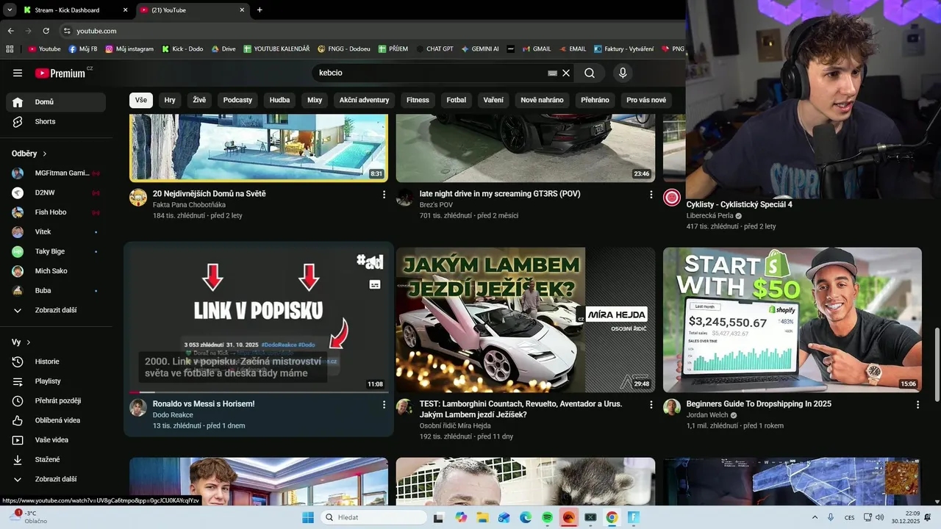Open Buba channel subscription

[57, 291]
